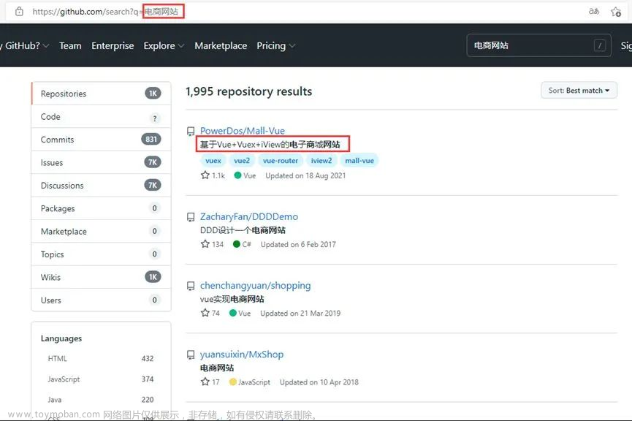Select the Issues filter in sidebar
Image resolution: width=632 pixels, height=421 pixels.
[101, 162]
